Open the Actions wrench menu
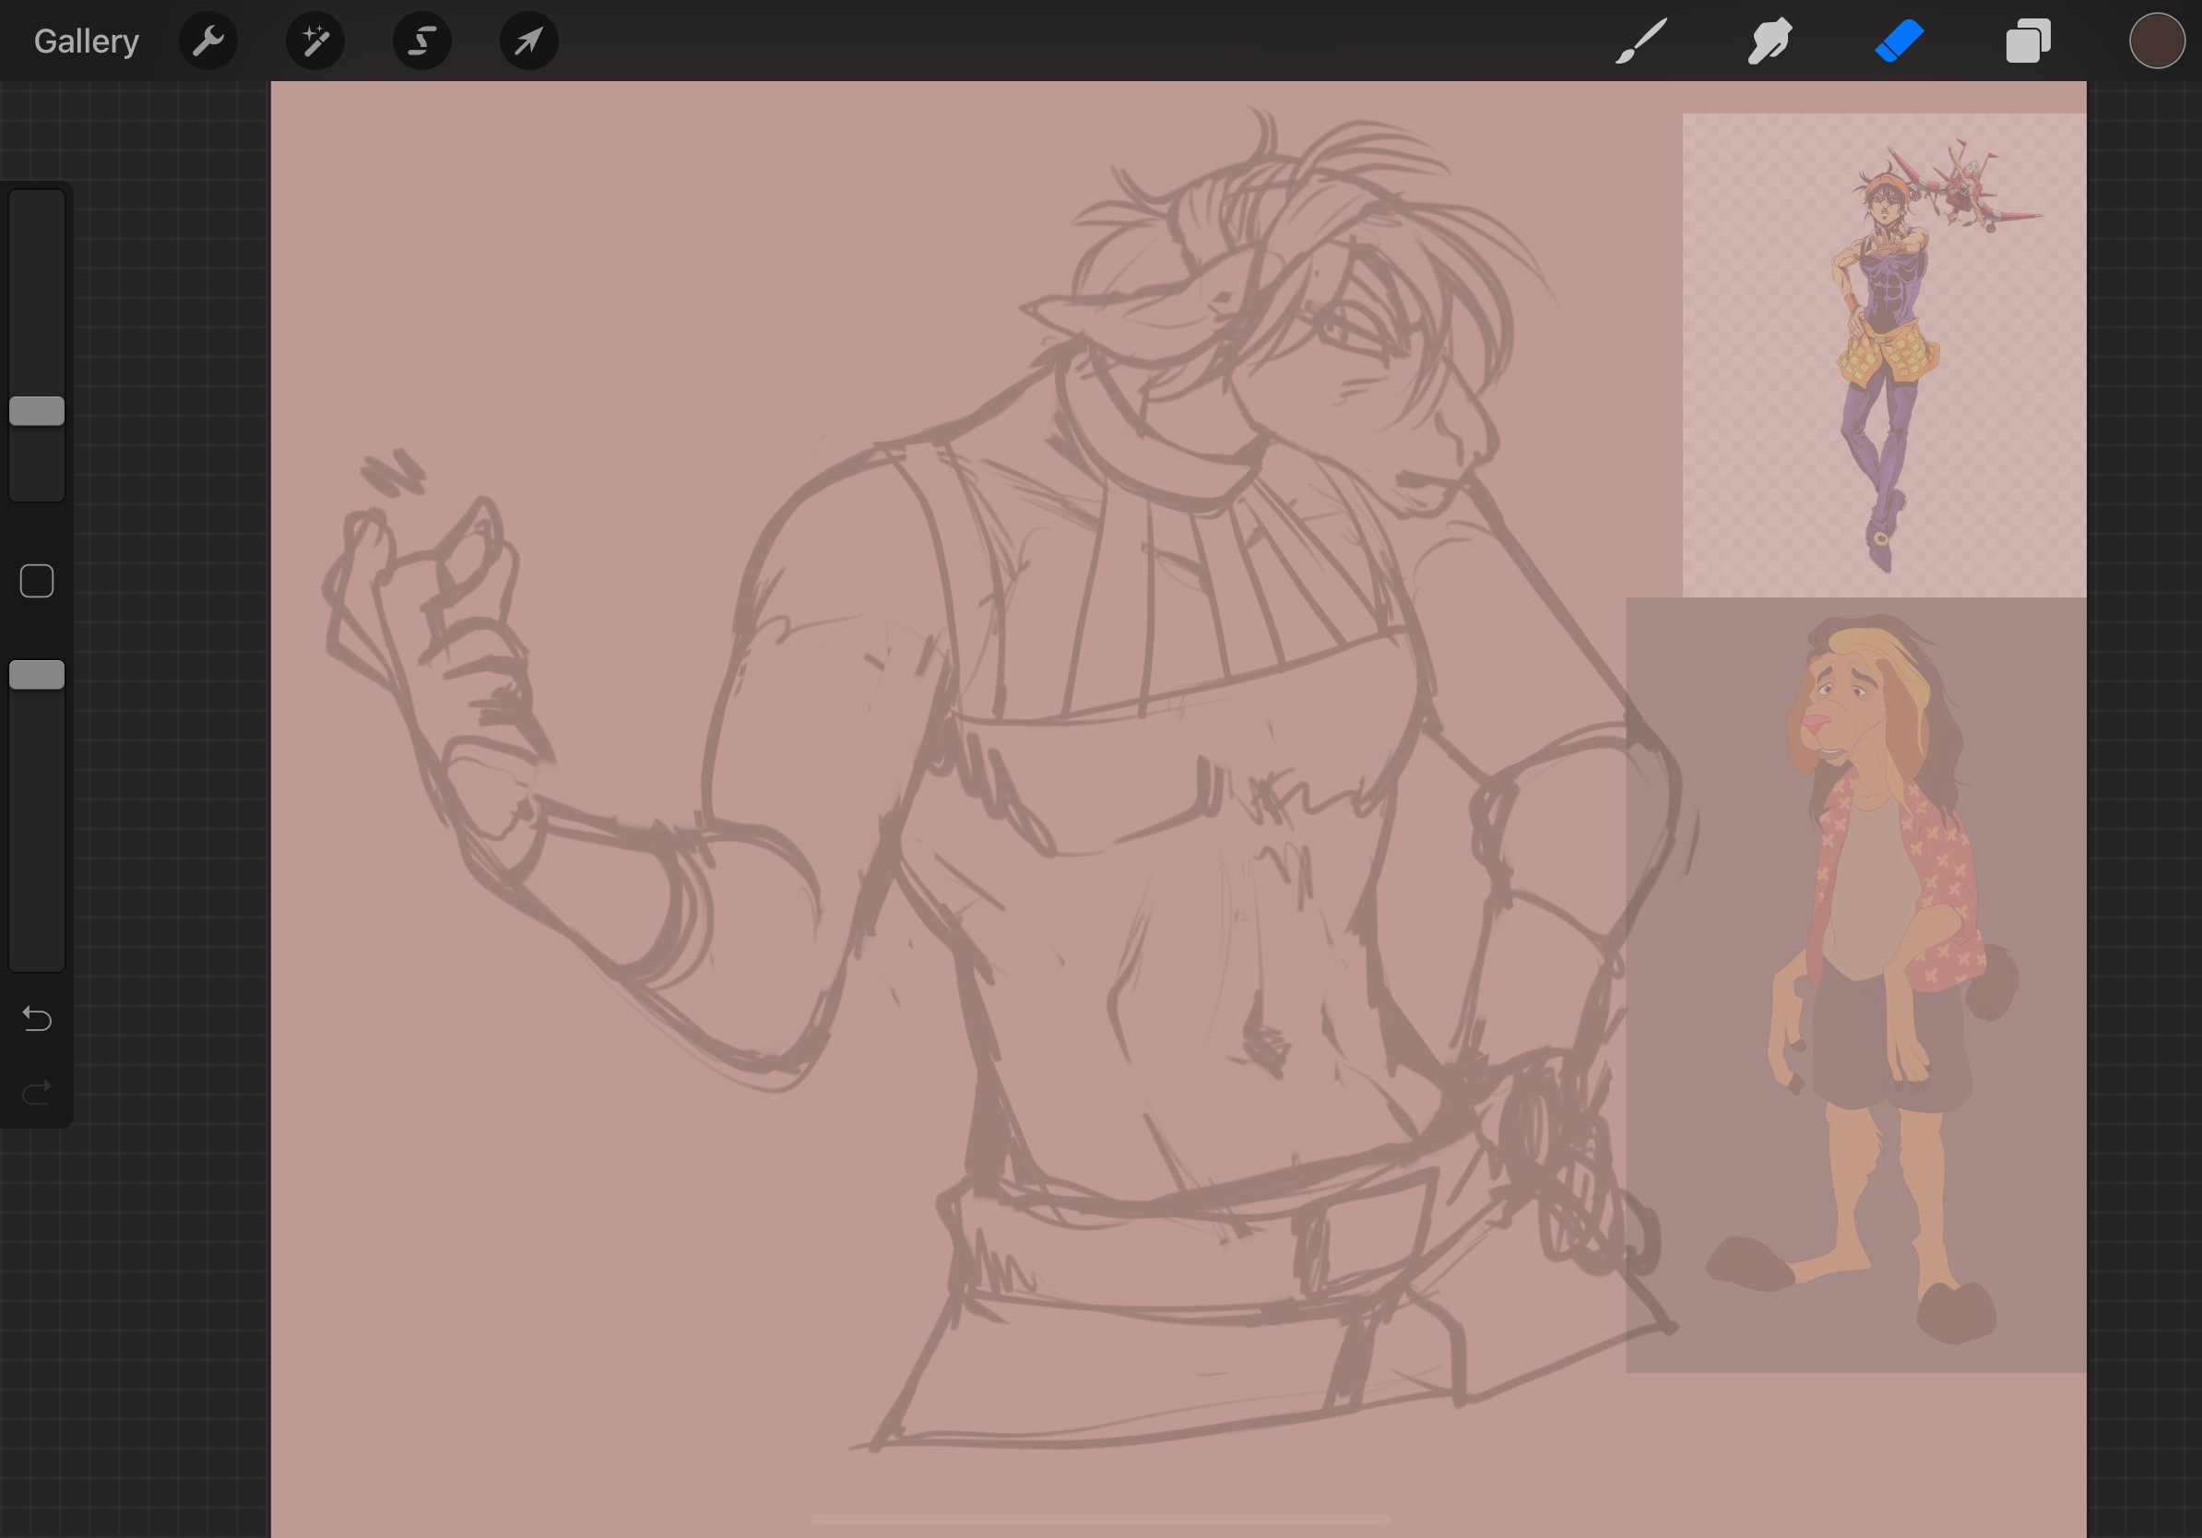The height and width of the screenshot is (1538, 2202). pos(208,41)
